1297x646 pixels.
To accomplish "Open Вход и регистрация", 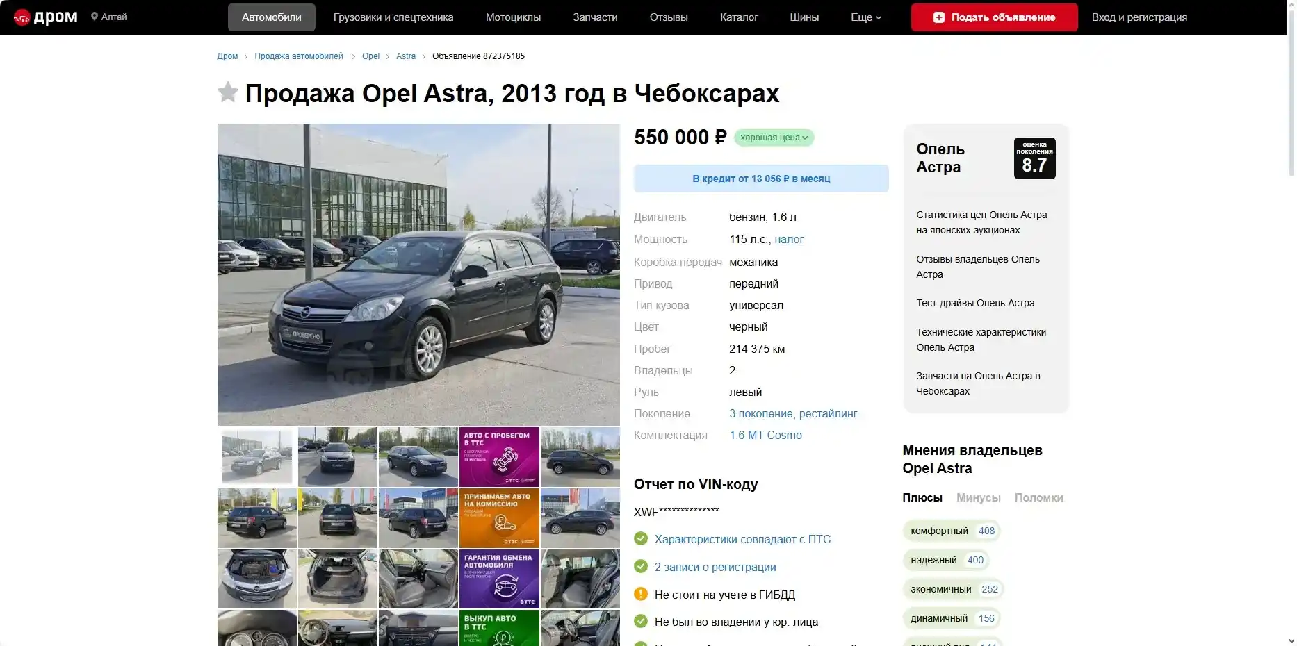I will coord(1139,17).
